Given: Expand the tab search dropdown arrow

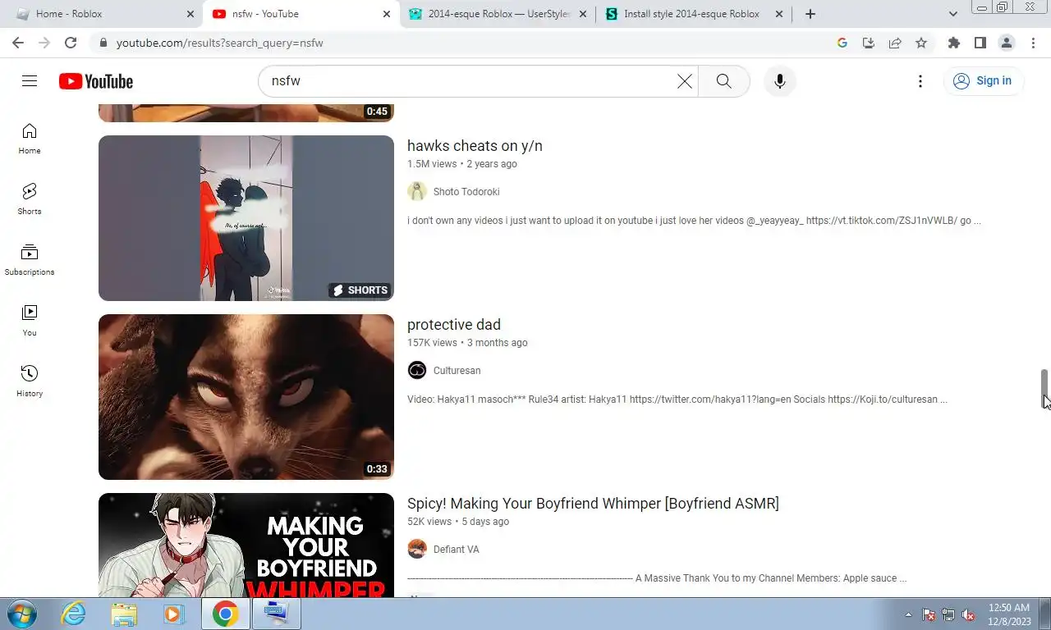Looking at the screenshot, I should pos(952,14).
